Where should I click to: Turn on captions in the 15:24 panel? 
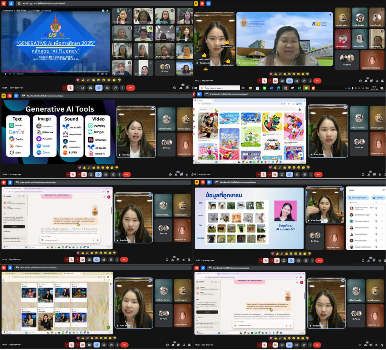pyautogui.click(x=104, y=345)
